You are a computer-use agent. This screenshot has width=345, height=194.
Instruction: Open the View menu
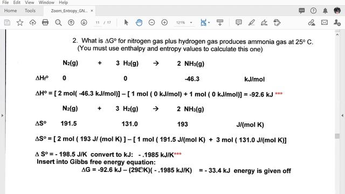[29, 2]
